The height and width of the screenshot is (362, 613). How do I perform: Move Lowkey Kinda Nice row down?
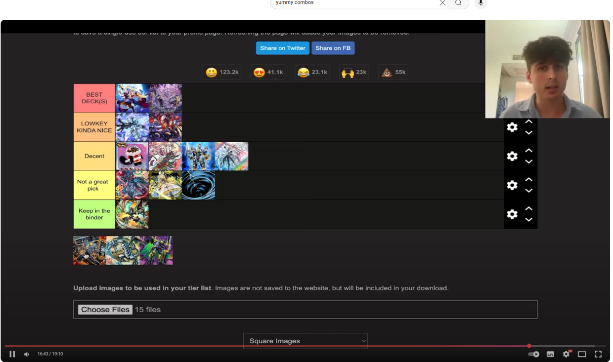pos(528,133)
